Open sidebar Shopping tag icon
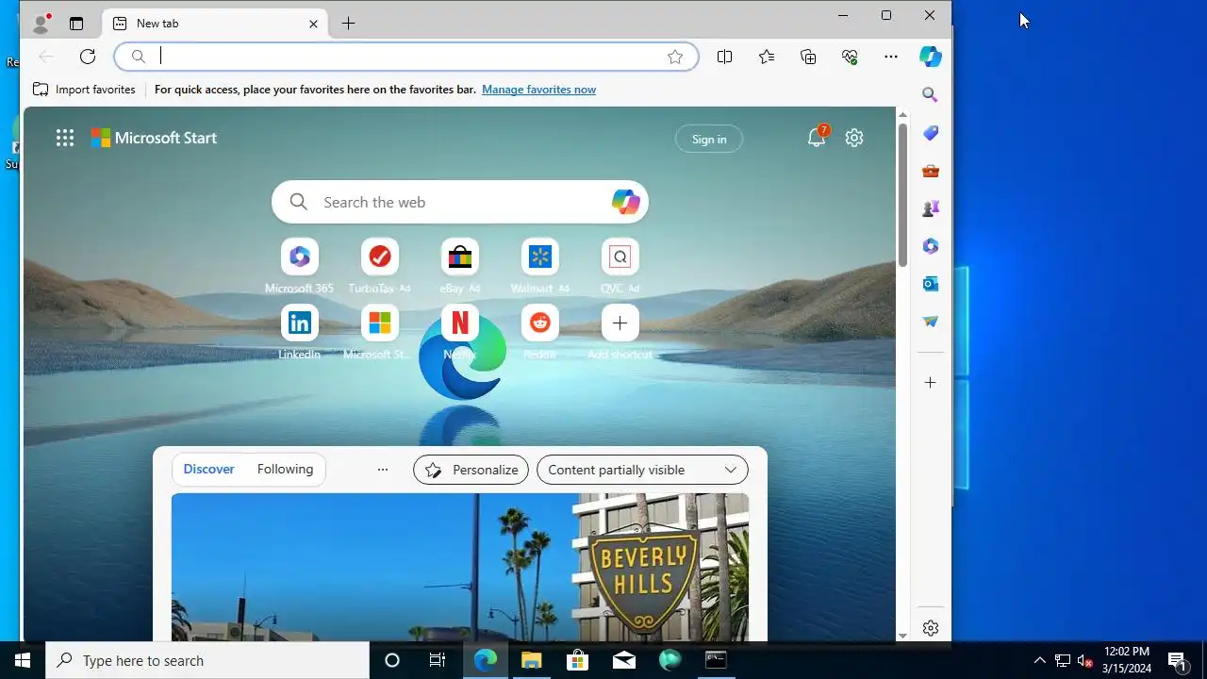 click(x=931, y=133)
